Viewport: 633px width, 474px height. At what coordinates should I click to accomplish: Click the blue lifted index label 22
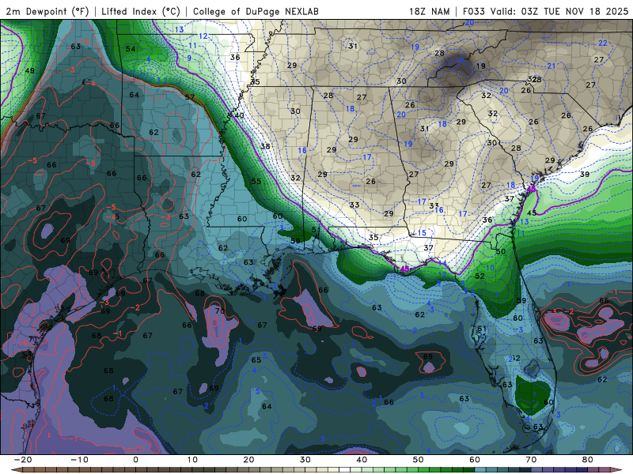tap(603, 43)
